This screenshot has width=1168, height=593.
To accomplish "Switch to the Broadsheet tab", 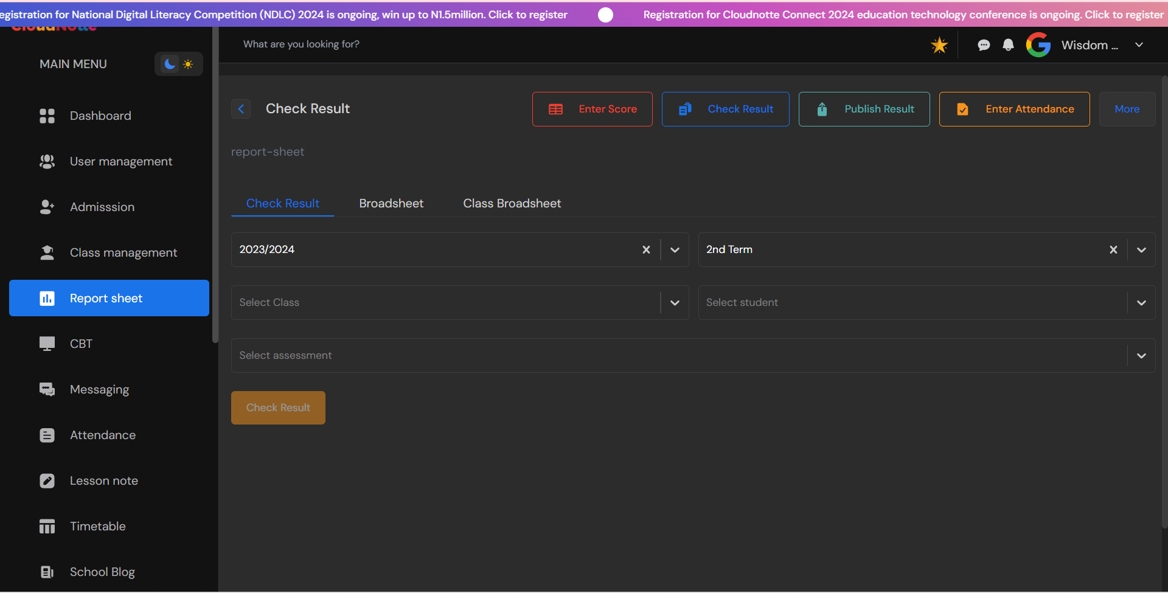I will (x=391, y=203).
